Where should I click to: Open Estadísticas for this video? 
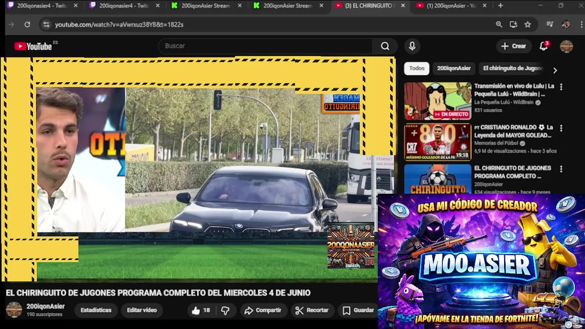click(x=96, y=310)
